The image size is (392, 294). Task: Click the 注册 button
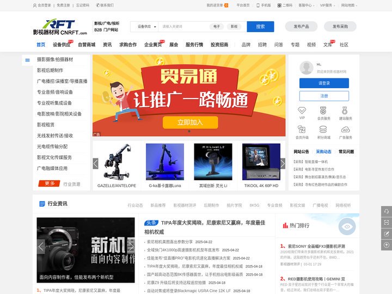(x=324, y=96)
